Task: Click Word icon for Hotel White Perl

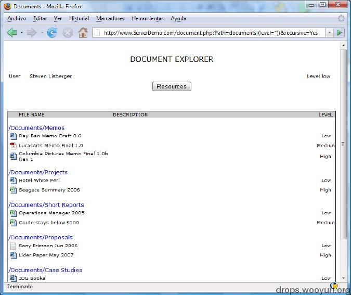Action: tap(13, 181)
